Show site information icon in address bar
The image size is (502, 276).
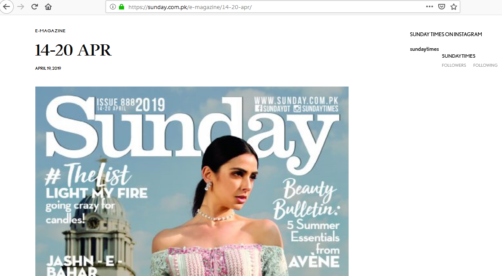[113, 7]
